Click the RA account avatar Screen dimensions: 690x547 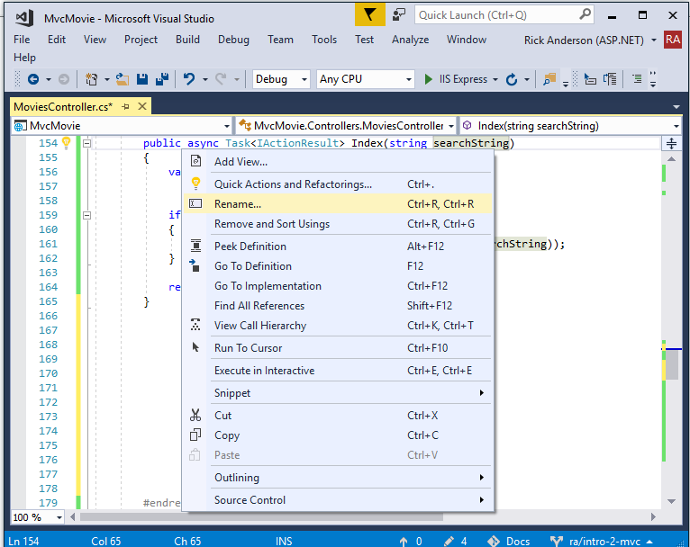[673, 40]
